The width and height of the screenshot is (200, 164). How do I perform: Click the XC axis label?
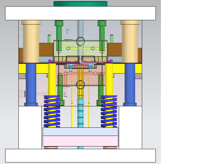[101, 62]
